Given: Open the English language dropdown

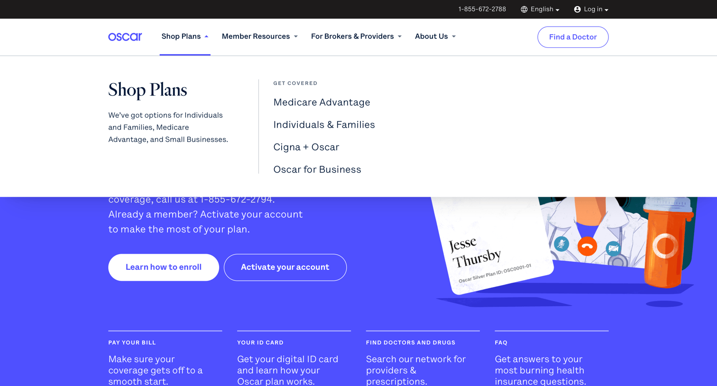Looking at the screenshot, I should (x=540, y=9).
